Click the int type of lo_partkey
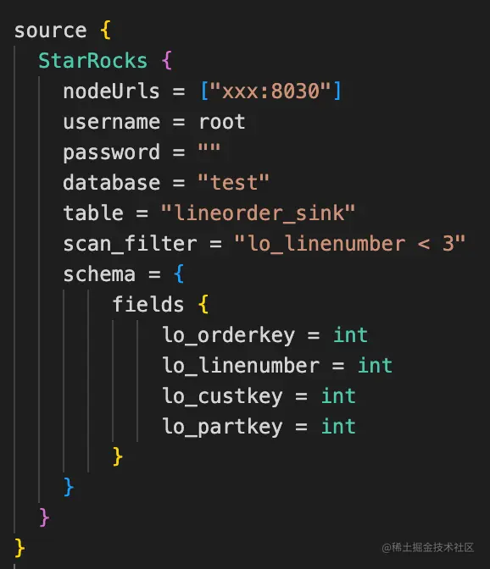 pyautogui.click(x=338, y=427)
